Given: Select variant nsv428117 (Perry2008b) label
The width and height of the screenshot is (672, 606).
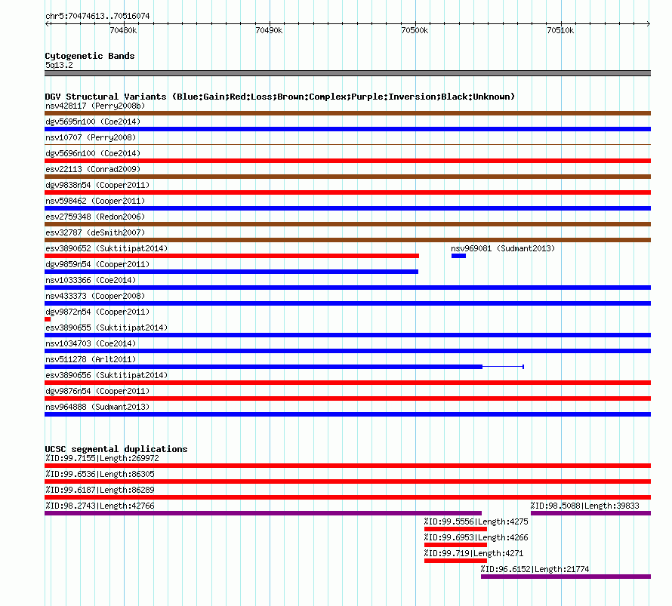Looking at the screenshot, I should pyautogui.click(x=95, y=106).
